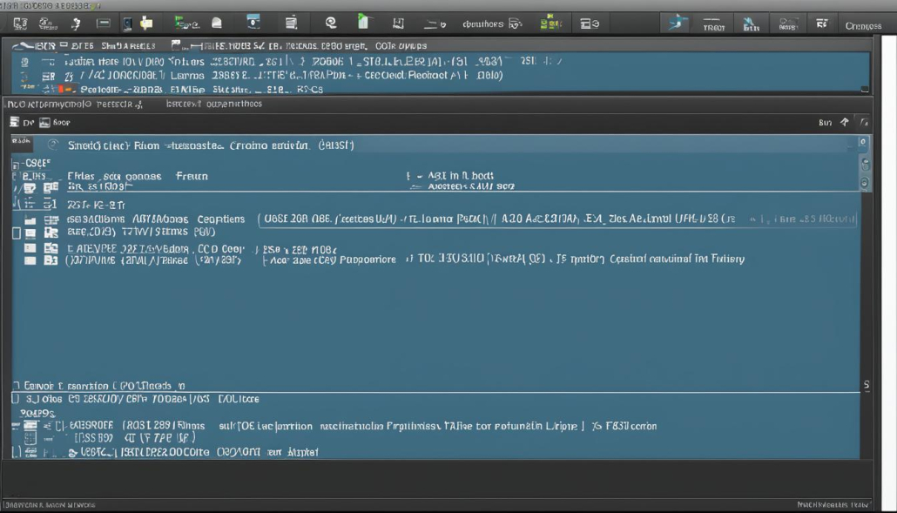This screenshot has width=897, height=513.
Task: Click the green icon beside the dome icon
Action: tap(185, 23)
